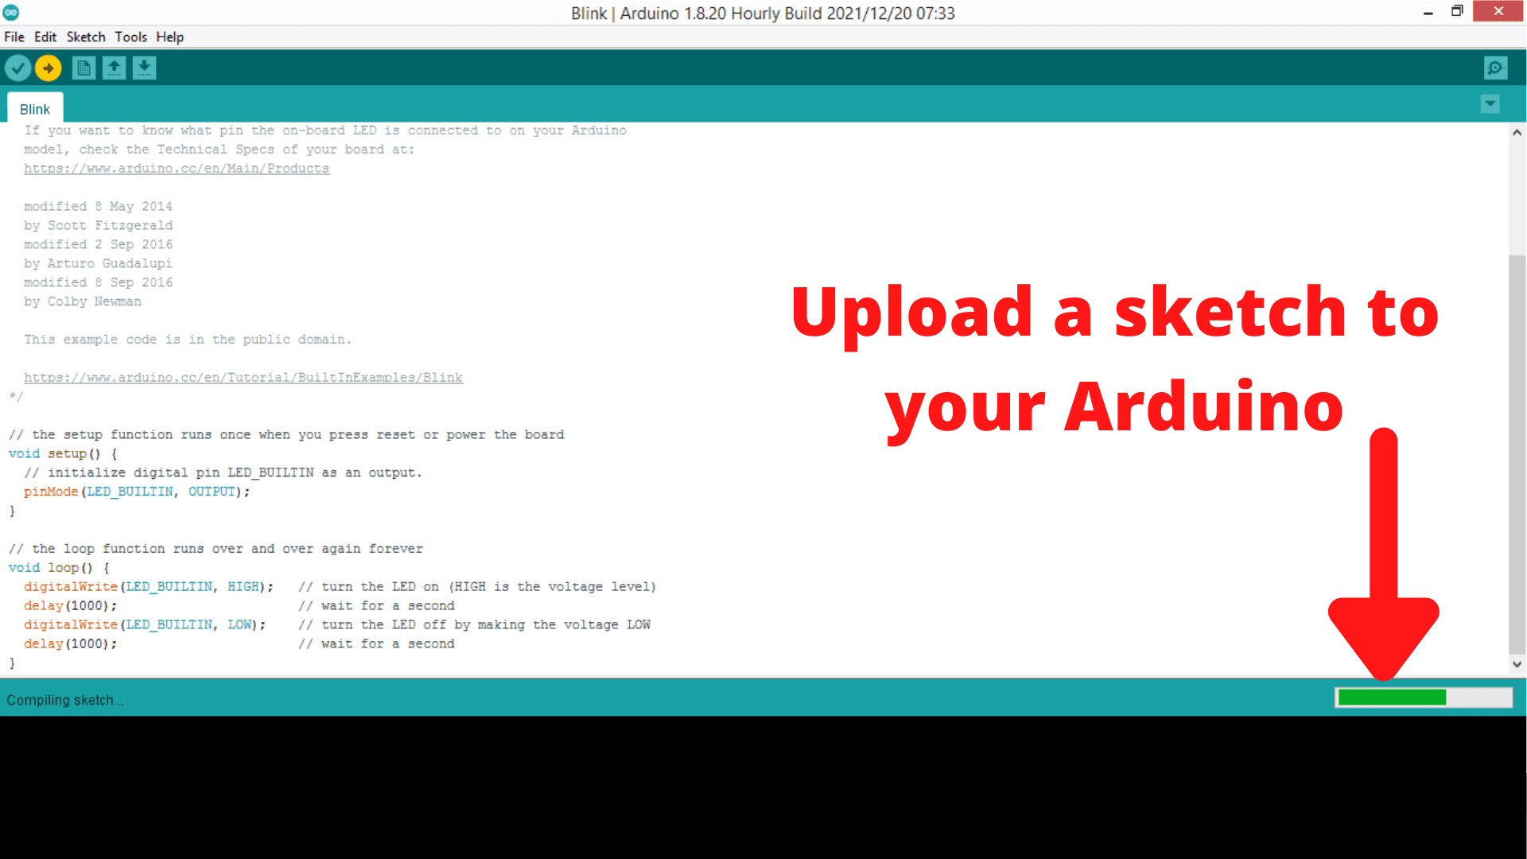The image size is (1527, 859).
Task: Click the BuiltInExamples Blink tutorial link
Action: [243, 376]
